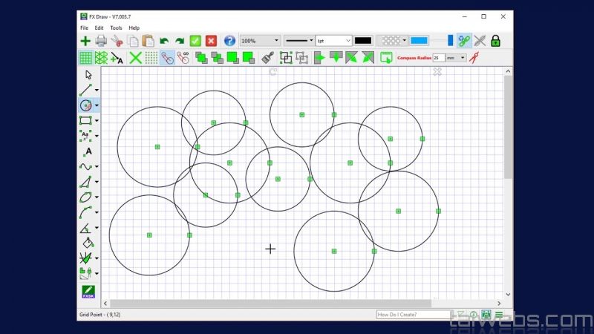Image resolution: width=594 pixels, height=334 pixels.
Task: Click the red X cancel button
Action: [212, 41]
